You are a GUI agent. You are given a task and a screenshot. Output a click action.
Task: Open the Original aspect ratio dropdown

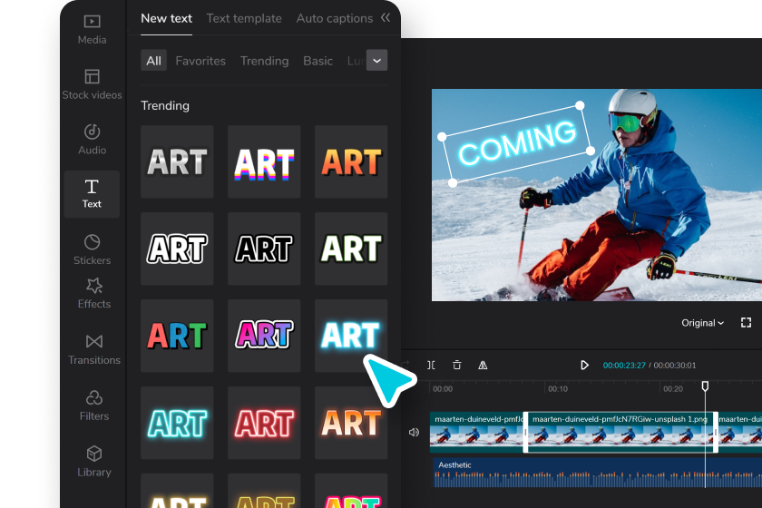[702, 323]
